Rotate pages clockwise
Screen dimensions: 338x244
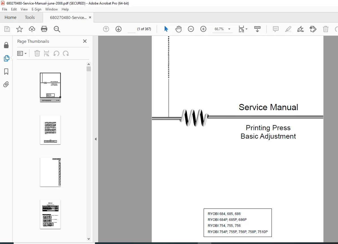[66, 53]
